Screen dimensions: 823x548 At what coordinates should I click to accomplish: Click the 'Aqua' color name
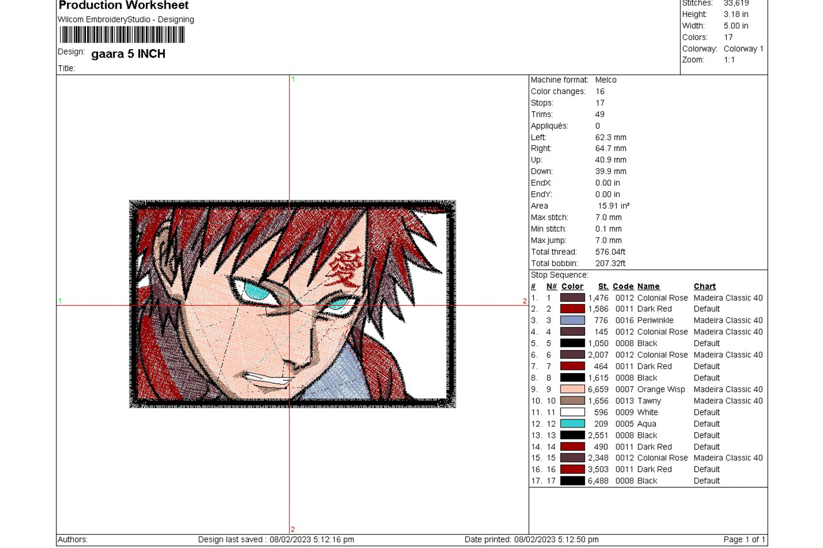click(647, 424)
